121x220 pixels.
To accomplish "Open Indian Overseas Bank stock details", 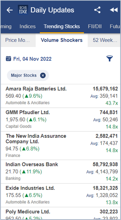I will tap(60, 172).
